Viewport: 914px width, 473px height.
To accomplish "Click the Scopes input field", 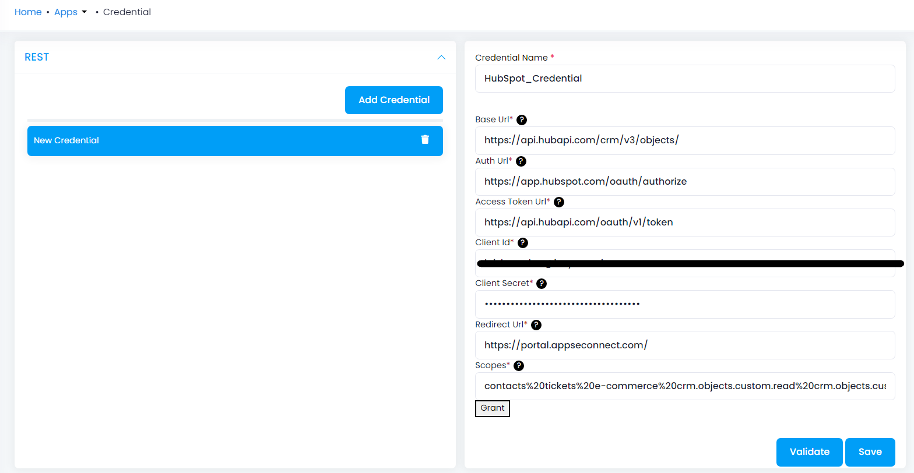I will (684, 386).
